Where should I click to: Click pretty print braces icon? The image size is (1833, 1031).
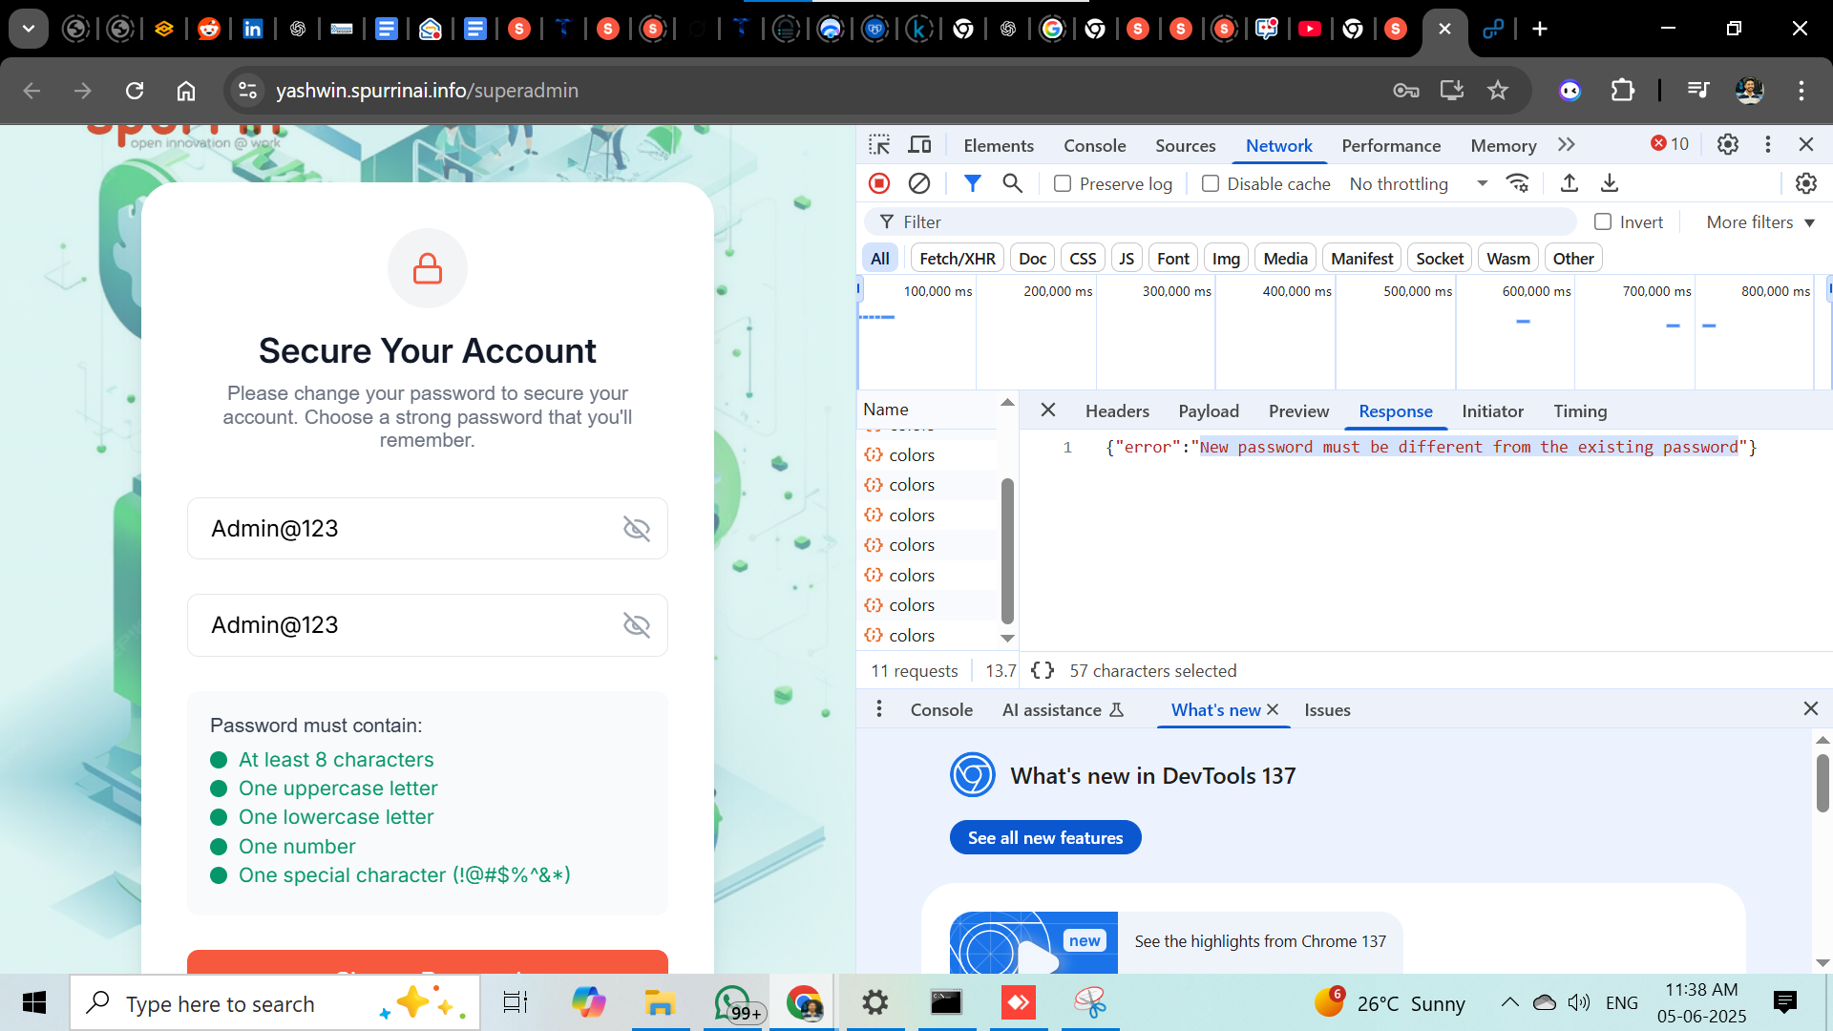click(1043, 671)
